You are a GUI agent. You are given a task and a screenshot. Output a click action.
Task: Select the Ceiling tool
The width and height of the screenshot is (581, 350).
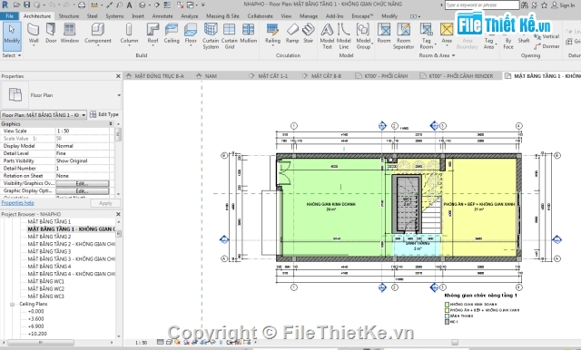coord(172,34)
